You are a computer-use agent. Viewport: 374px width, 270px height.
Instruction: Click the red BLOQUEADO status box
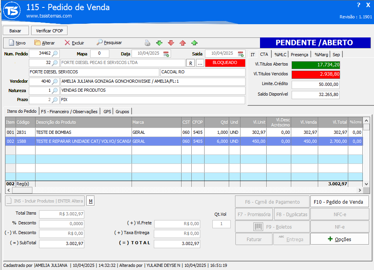[x=225, y=62]
